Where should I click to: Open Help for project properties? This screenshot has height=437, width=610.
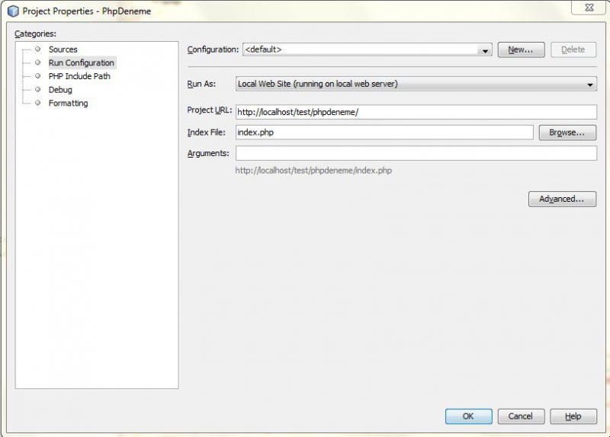click(573, 416)
